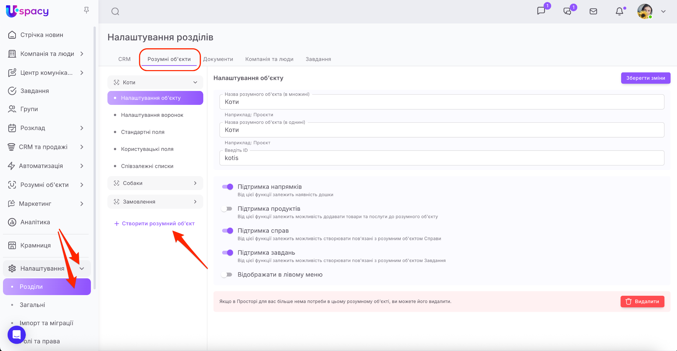Switch to the CRM tab
Screen dimensions: 677x351
124,59
